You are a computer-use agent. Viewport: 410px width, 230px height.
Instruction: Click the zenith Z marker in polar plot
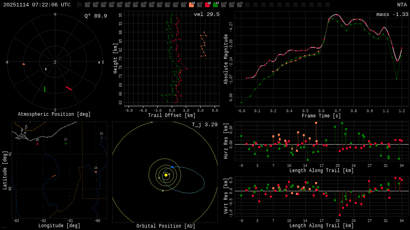(x=55, y=62)
